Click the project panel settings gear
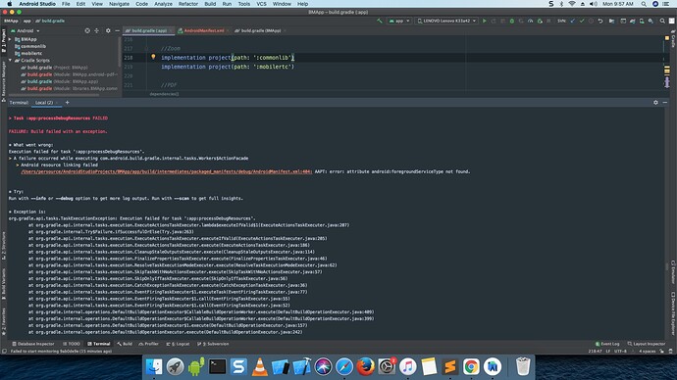Viewport: 677px width, 380px height. (108, 30)
